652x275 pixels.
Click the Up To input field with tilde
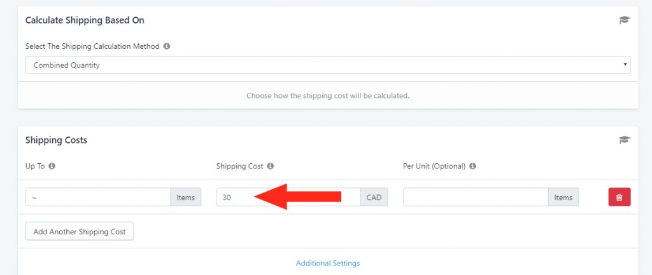click(98, 197)
